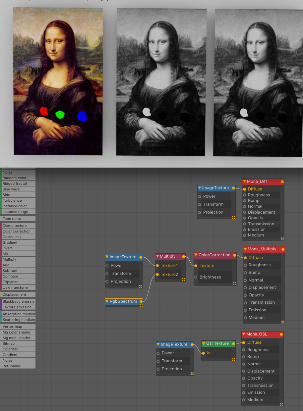
Task: Click the corner icon of the ColorCorrection node
Action: coord(234,283)
